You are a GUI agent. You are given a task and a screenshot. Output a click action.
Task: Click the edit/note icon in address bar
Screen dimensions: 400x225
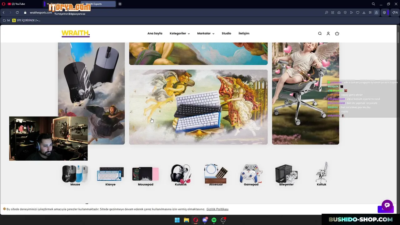[333, 12]
